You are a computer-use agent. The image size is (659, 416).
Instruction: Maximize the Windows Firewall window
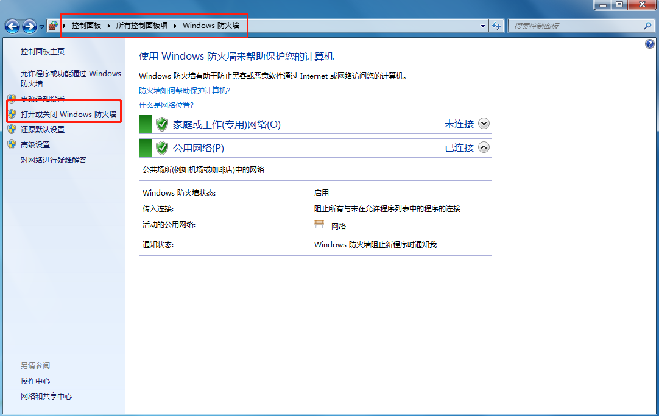[619, 5]
